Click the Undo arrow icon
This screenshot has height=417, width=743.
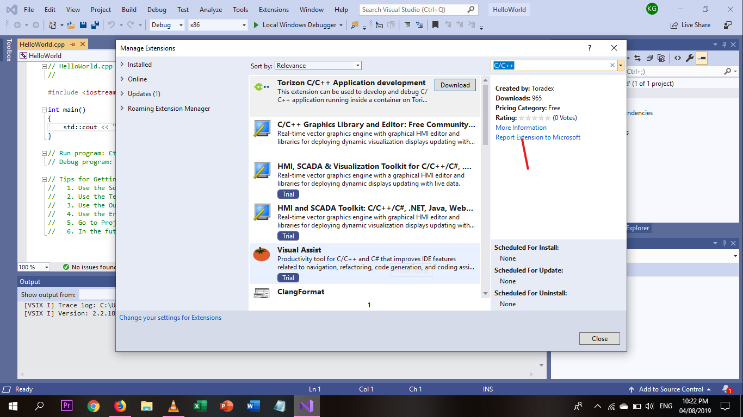pyautogui.click(x=111, y=25)
